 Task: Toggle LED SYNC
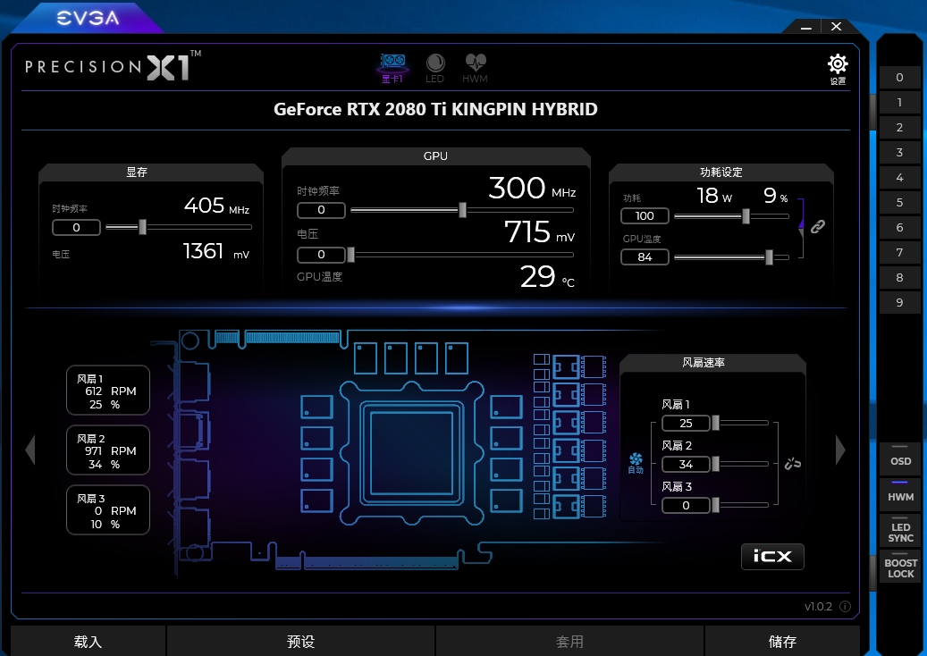pos(900,531)
